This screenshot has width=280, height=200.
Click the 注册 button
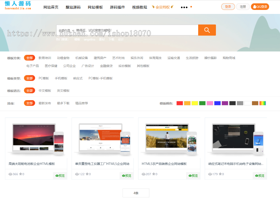click(x=243, y=6)
